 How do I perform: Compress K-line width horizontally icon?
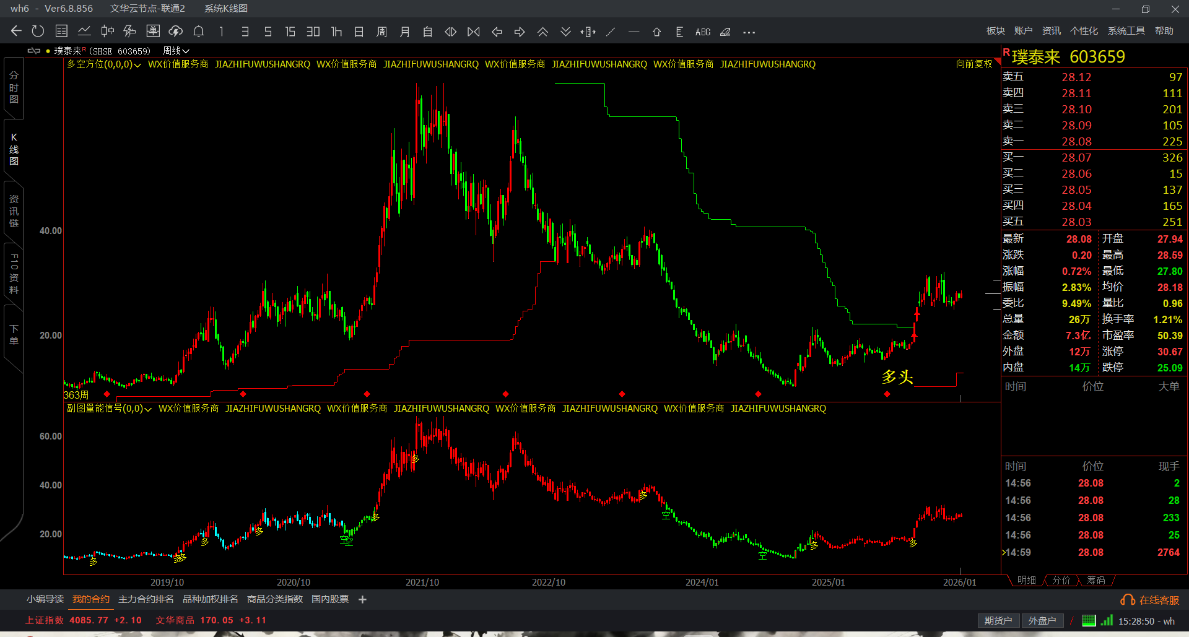pos(474,32)
